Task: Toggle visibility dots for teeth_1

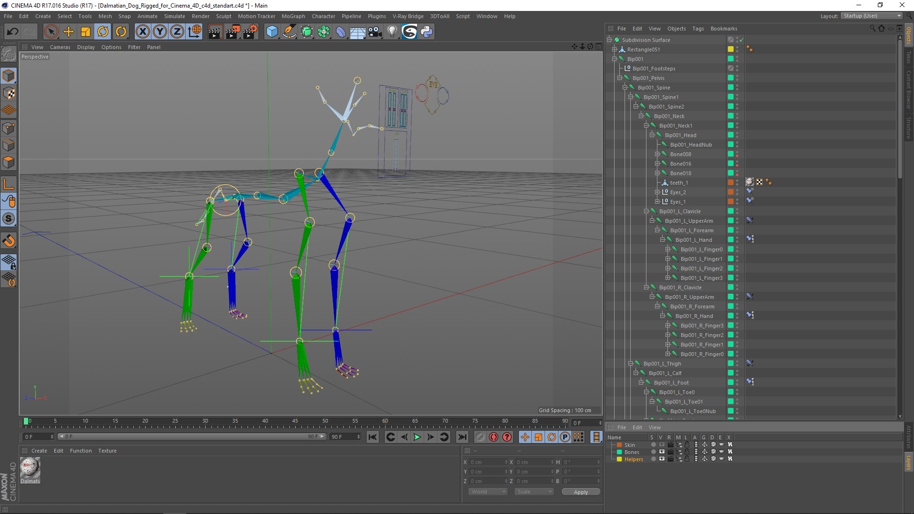Action: (737, 183)
